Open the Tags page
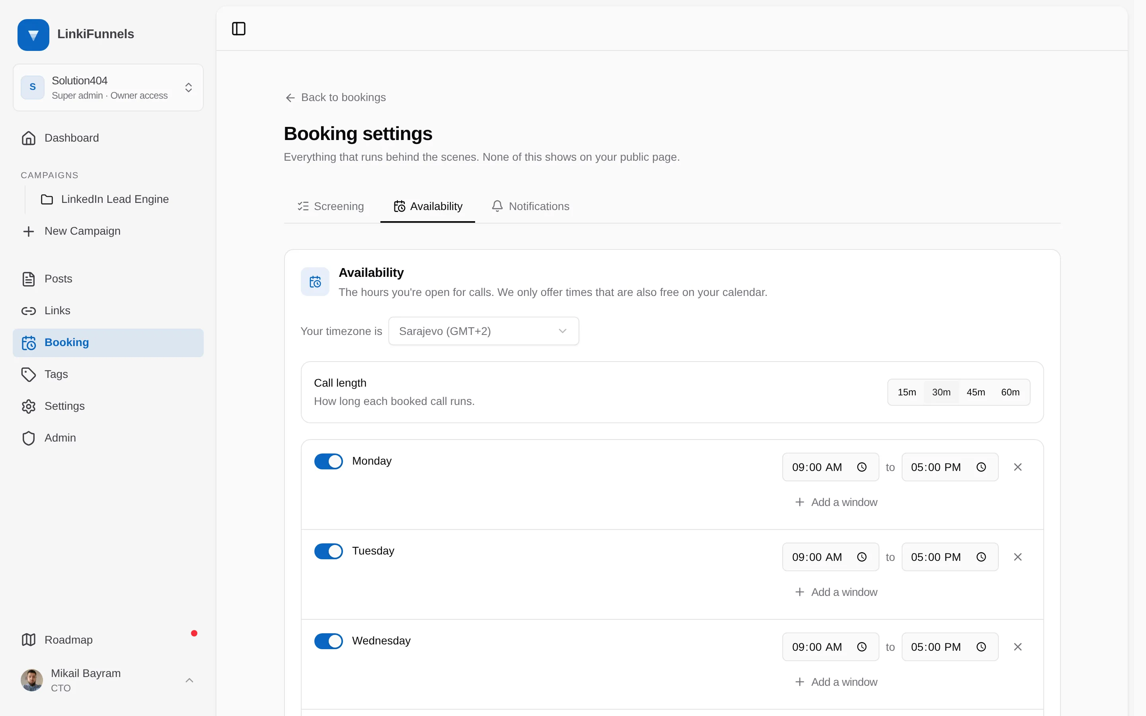Viewport: 1146px width, 716px height. click(x=108, y=374)
